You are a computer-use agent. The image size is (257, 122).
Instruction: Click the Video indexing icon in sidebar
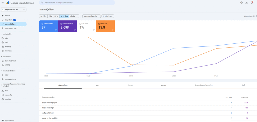coord(3,42)
